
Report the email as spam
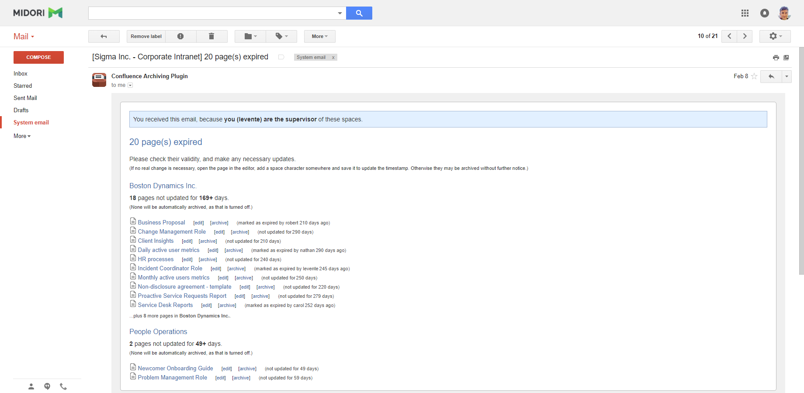180,36
